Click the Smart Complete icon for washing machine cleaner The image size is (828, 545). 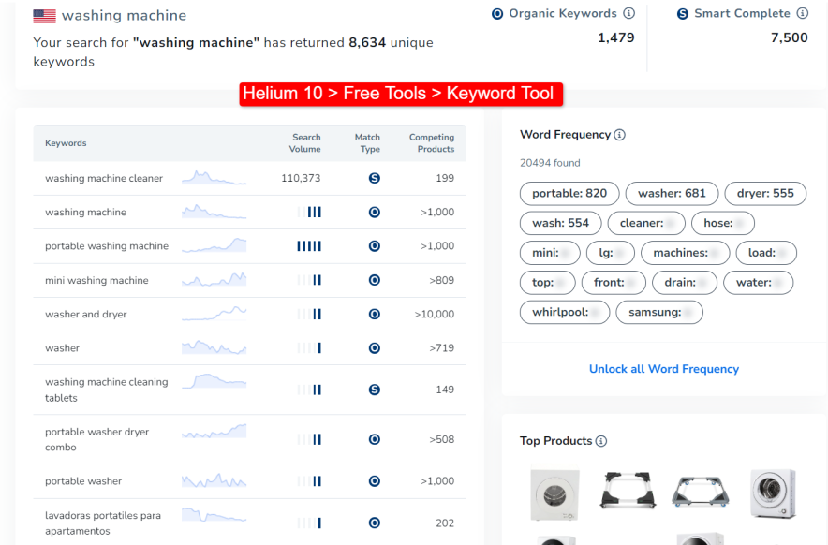pyautogui.click(x=374, y=178)
